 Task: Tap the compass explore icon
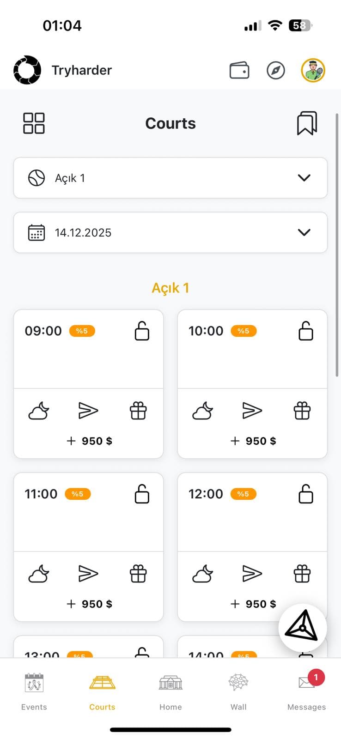click(x=276, y=71)
